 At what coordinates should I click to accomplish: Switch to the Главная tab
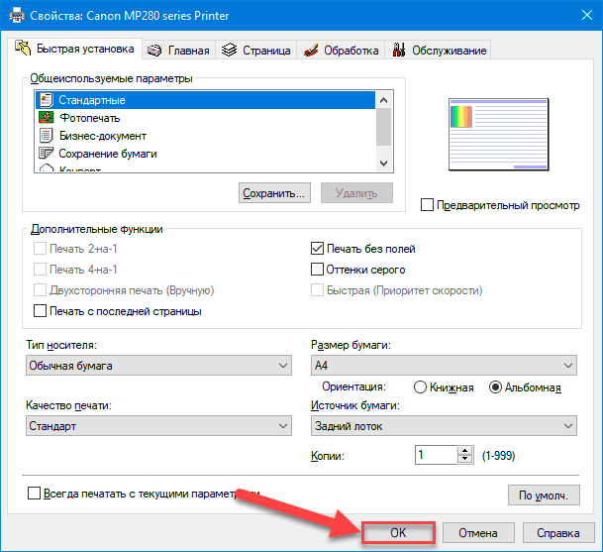coord(179,51)
